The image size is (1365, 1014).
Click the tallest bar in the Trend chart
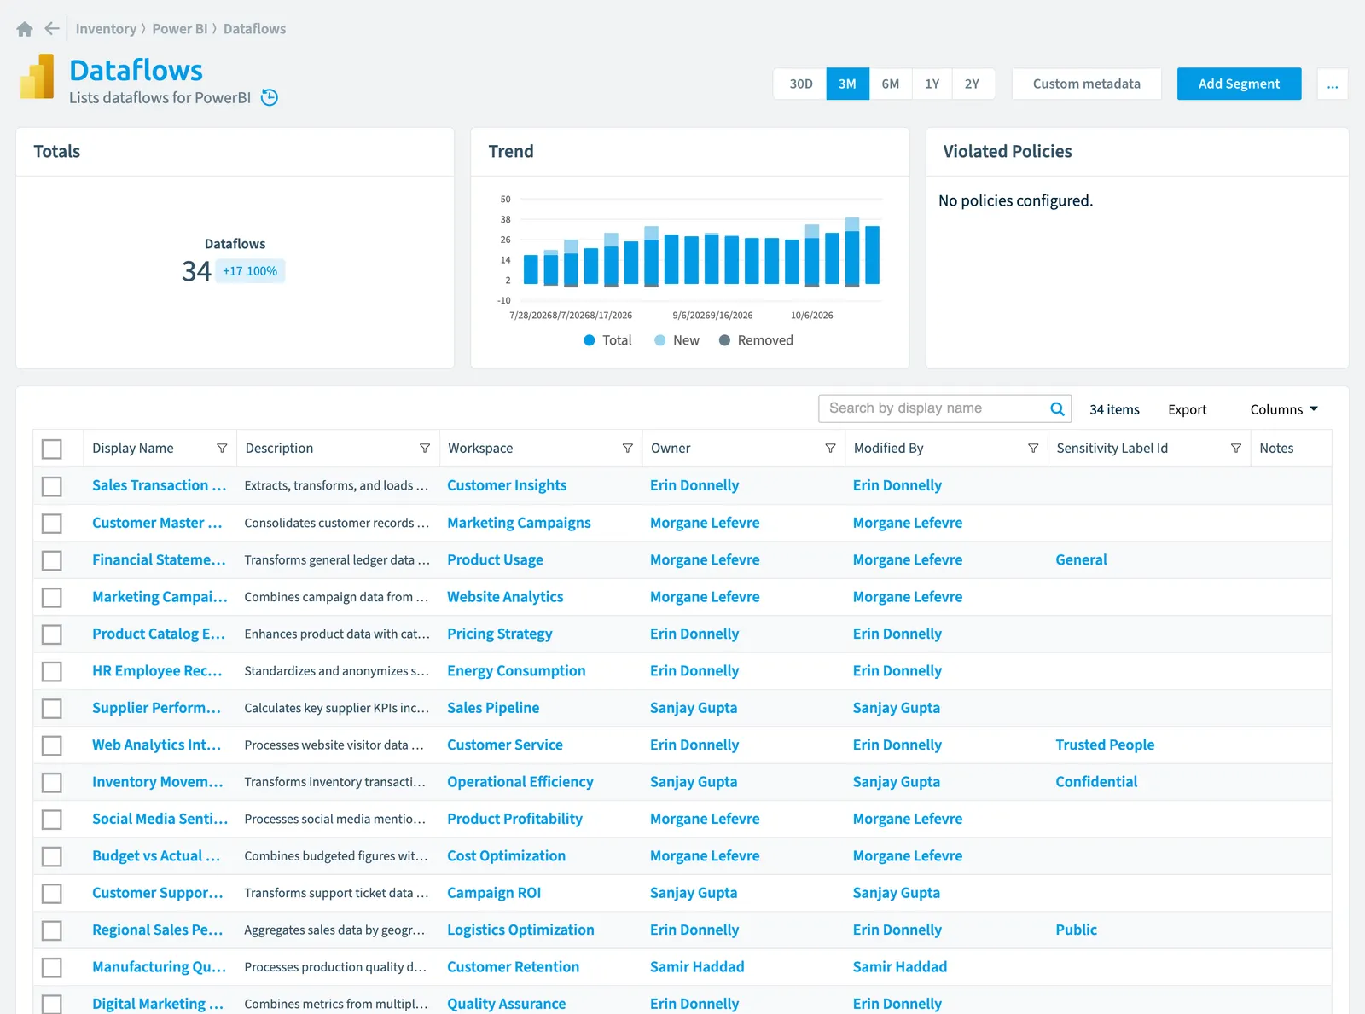(852, 252)
